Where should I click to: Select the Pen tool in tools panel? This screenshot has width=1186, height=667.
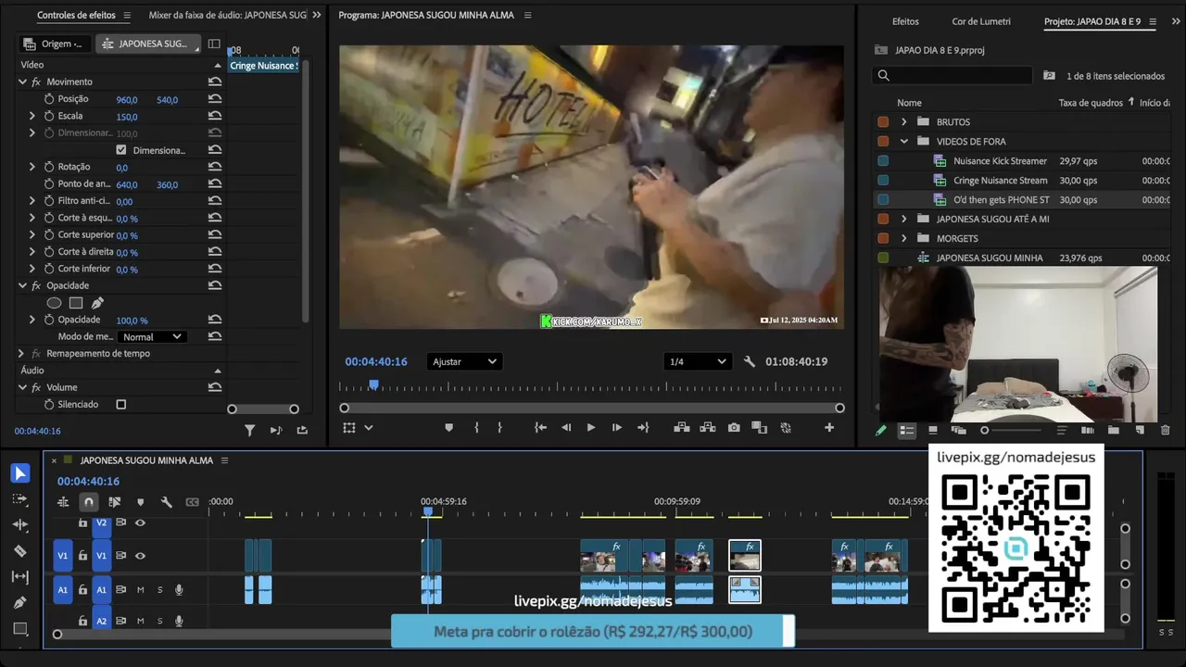tap(20, 603)
